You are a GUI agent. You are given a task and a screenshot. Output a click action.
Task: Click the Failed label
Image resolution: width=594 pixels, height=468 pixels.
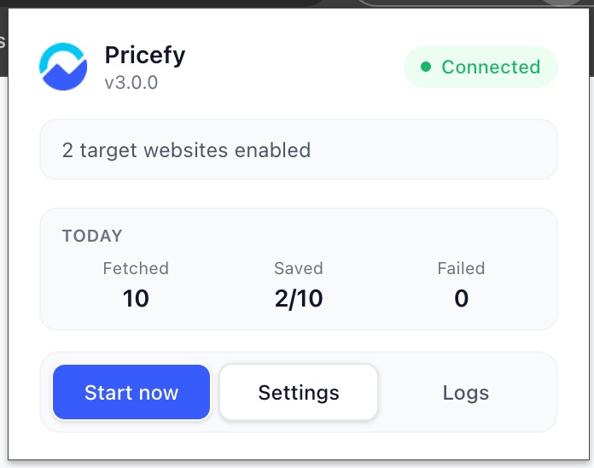(x=461, y=268)
